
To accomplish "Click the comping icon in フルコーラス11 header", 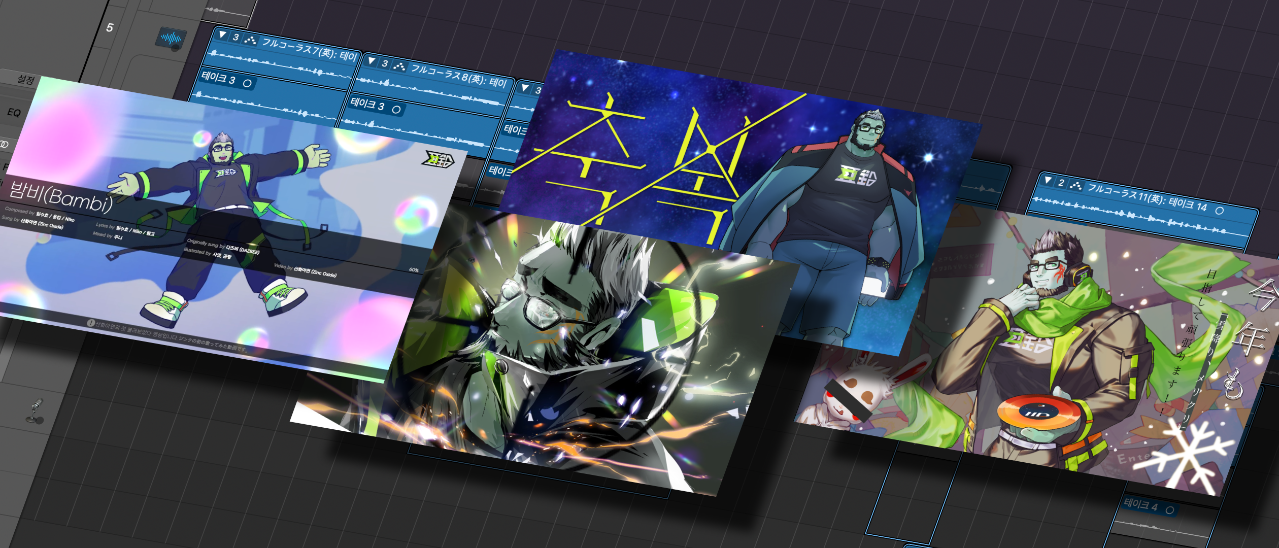I will tap(1075, 185).
